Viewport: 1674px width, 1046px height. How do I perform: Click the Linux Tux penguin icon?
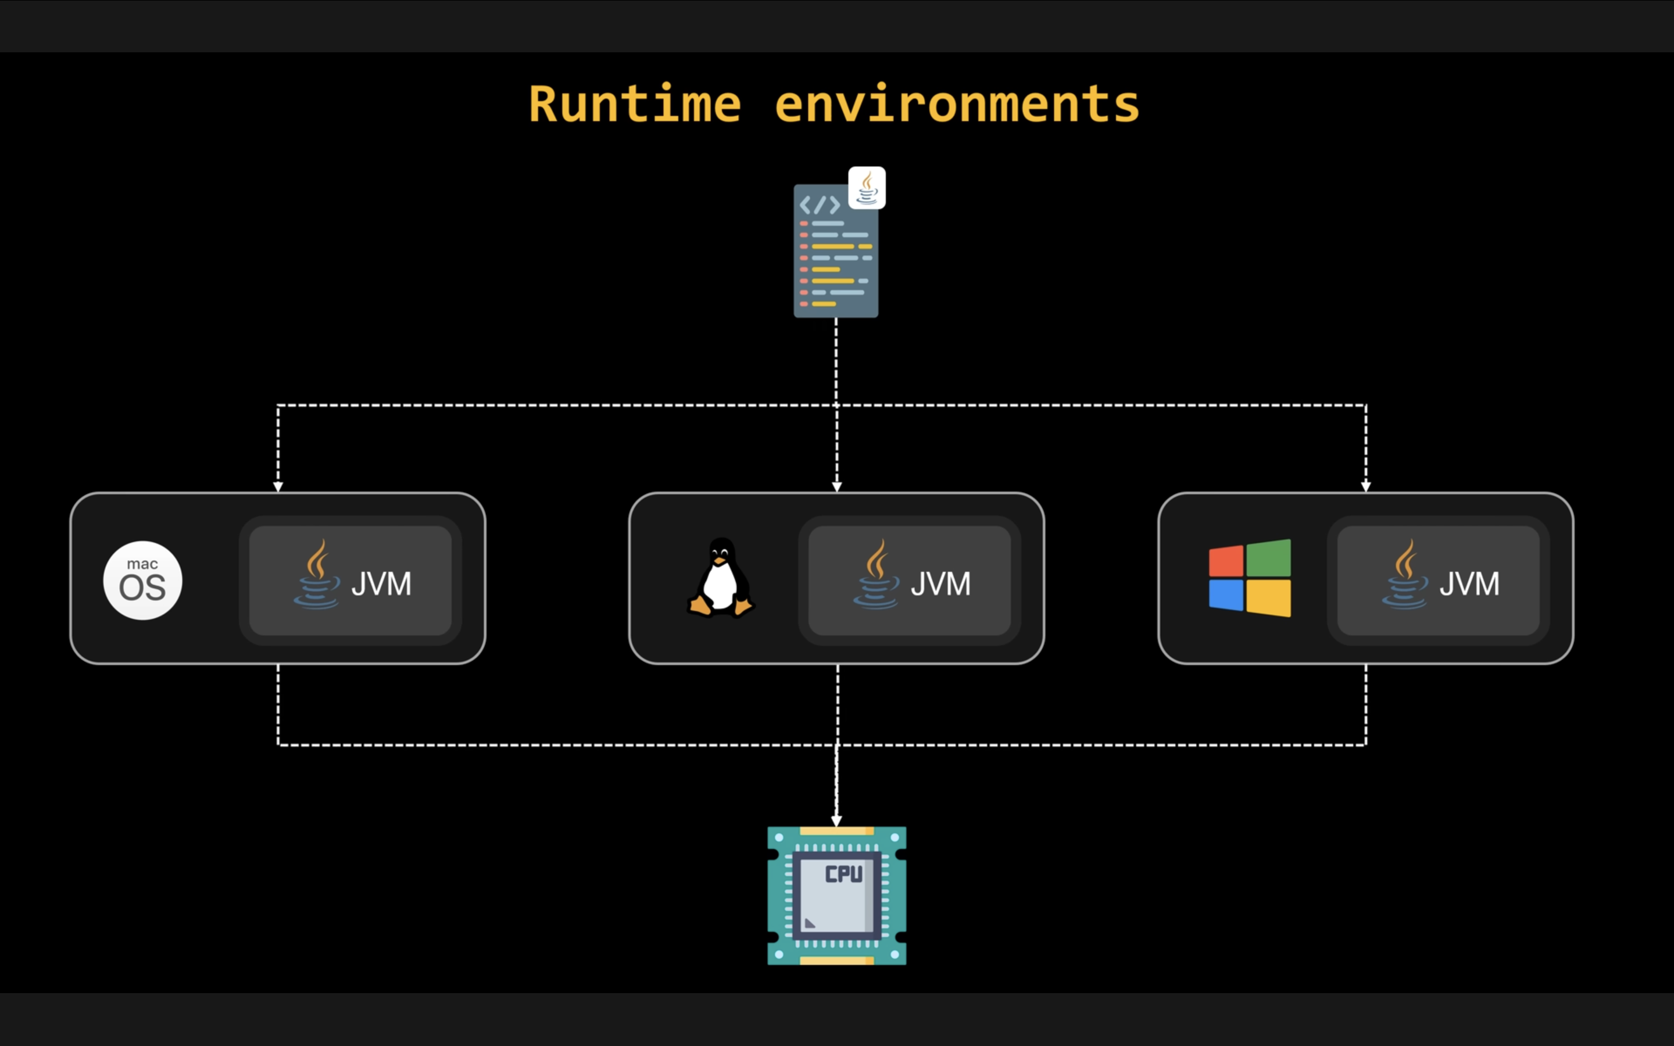720,577
